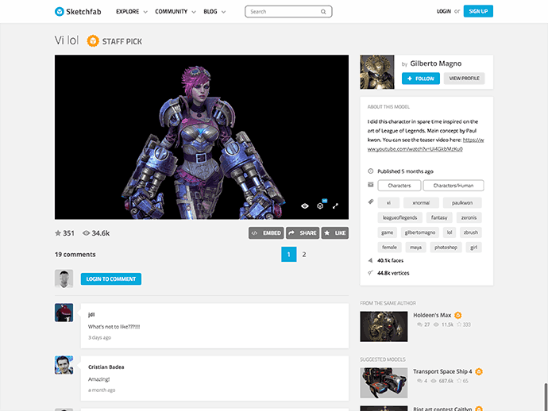Go to comments page 2
The height and width of the screenshot is (411, 548).
[304, 255]
